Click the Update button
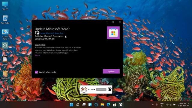Image resolution: width=192 pixels, height=108 pixels. [111, 71]
